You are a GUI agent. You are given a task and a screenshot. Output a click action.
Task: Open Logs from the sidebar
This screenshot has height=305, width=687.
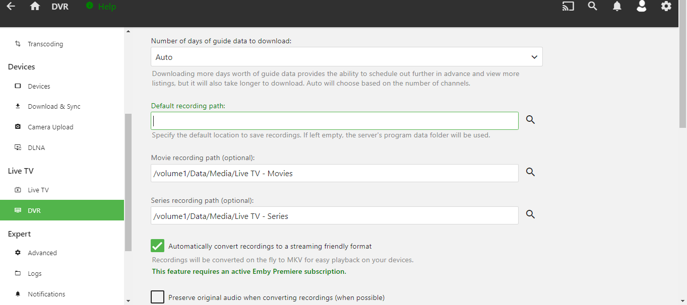click(35, 274)
